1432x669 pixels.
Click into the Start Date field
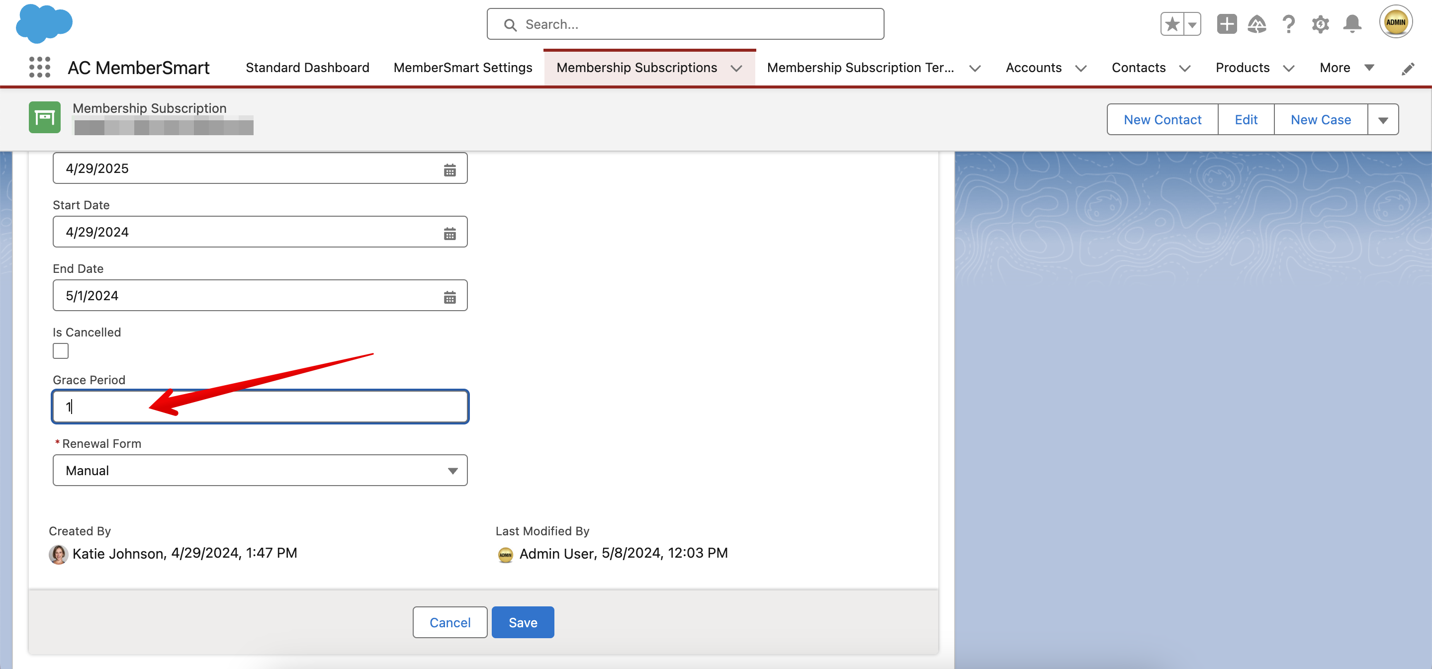click(x=260, y=232)
